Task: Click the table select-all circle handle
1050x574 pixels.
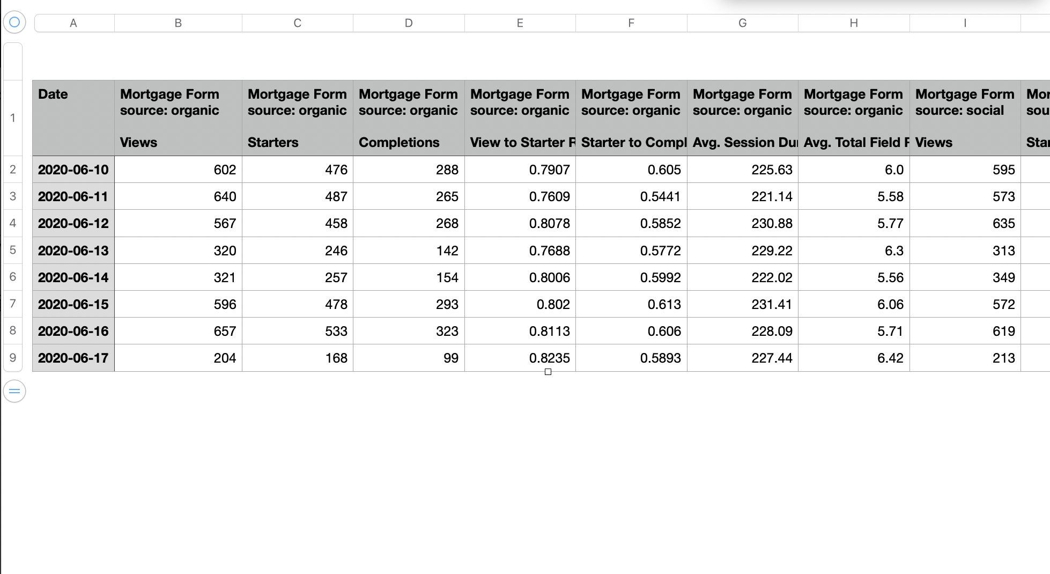Action: pos(14,22)
